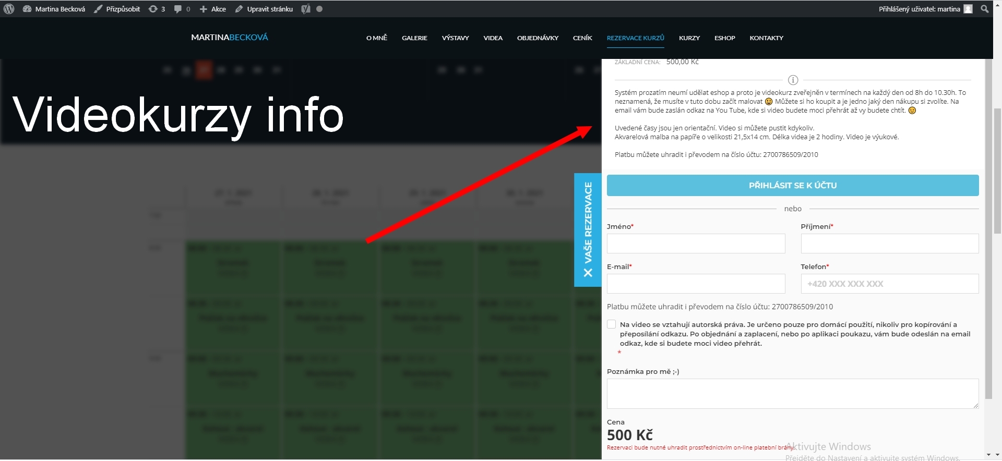
Task: Click the Yoast SEO icon in admin bar
Action: 306,9
